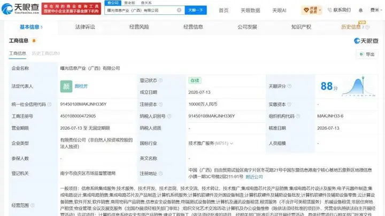The height and width of the screenshot is (216, 385).
Task: Click the 10000万人民币 registered capital value
Action: point(203,104)
